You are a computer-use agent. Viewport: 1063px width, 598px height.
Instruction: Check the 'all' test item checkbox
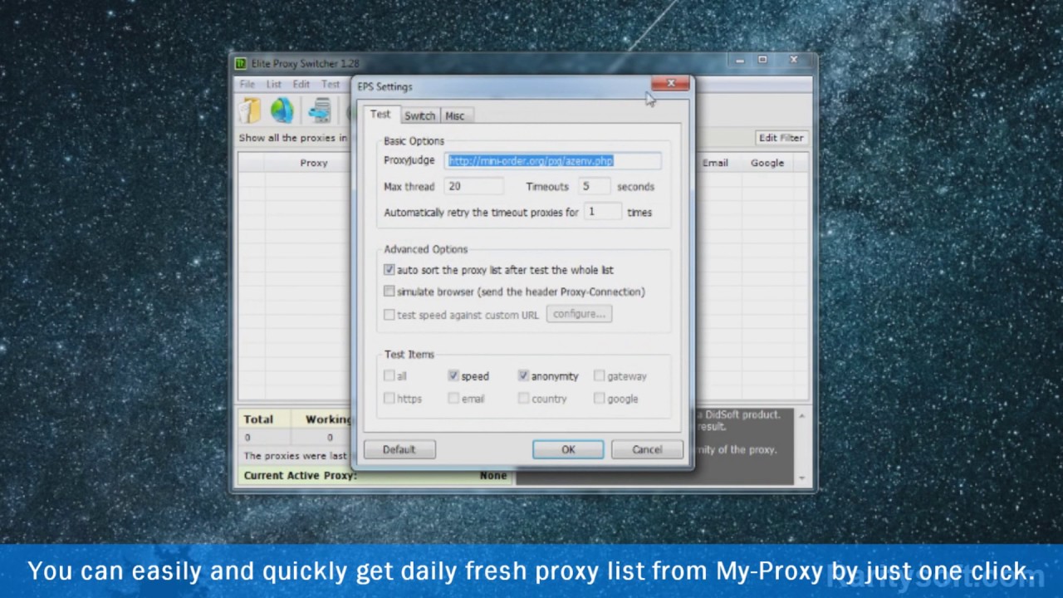tap(389, 376)
